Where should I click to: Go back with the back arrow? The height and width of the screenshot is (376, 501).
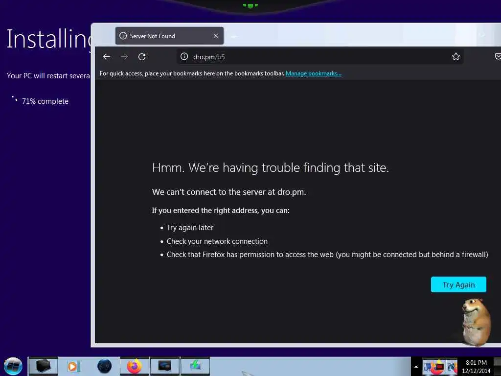pyautogui.click(x=106, y=57)
